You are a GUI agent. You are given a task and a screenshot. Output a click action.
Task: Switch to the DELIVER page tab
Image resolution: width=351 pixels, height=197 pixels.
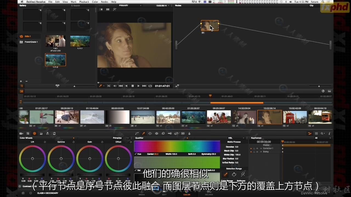pyautogui.click(x=209, y=193)
